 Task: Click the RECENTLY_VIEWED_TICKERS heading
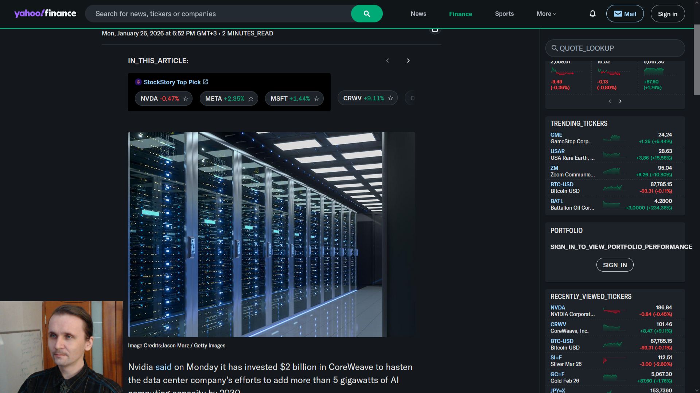point(591,297)
